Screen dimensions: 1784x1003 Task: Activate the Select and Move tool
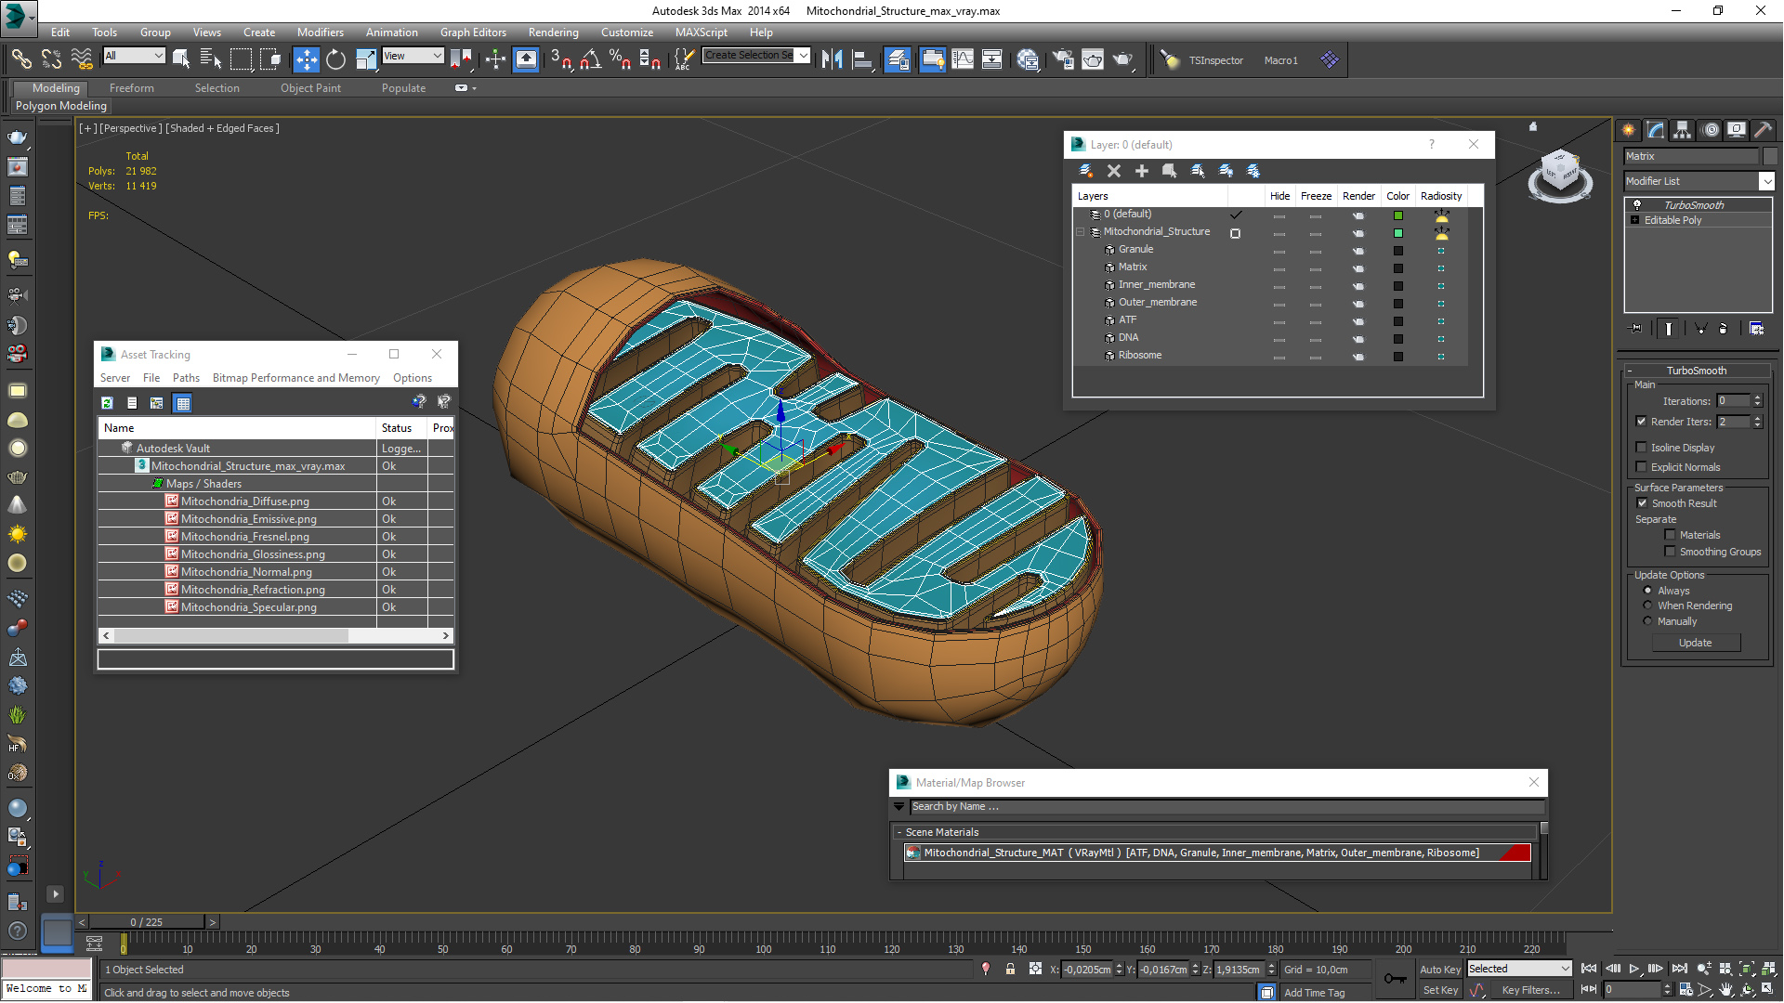[x=306, y=59]
